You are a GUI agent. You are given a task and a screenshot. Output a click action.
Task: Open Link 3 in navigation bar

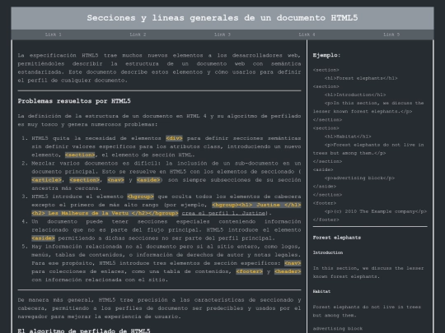click(x=222, y=35)
